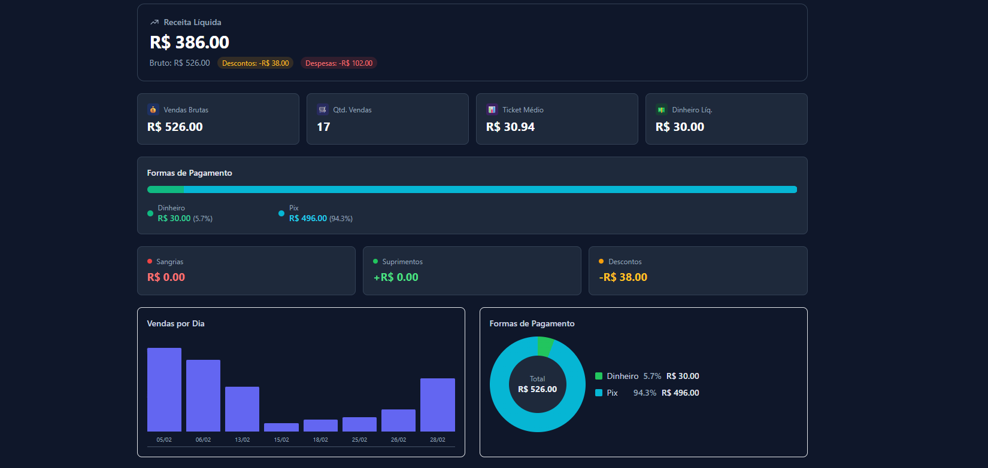Image resolution: width=988 pixels, height=468 pixels.
Task: Click the orange dot next to Descontos card
Action: [601, 261]
